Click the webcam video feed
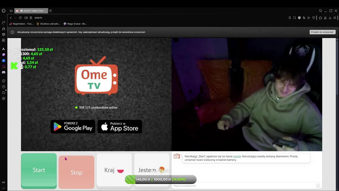Screen dimensions: 339x191 pyautogui.click(x=247, y=95)
